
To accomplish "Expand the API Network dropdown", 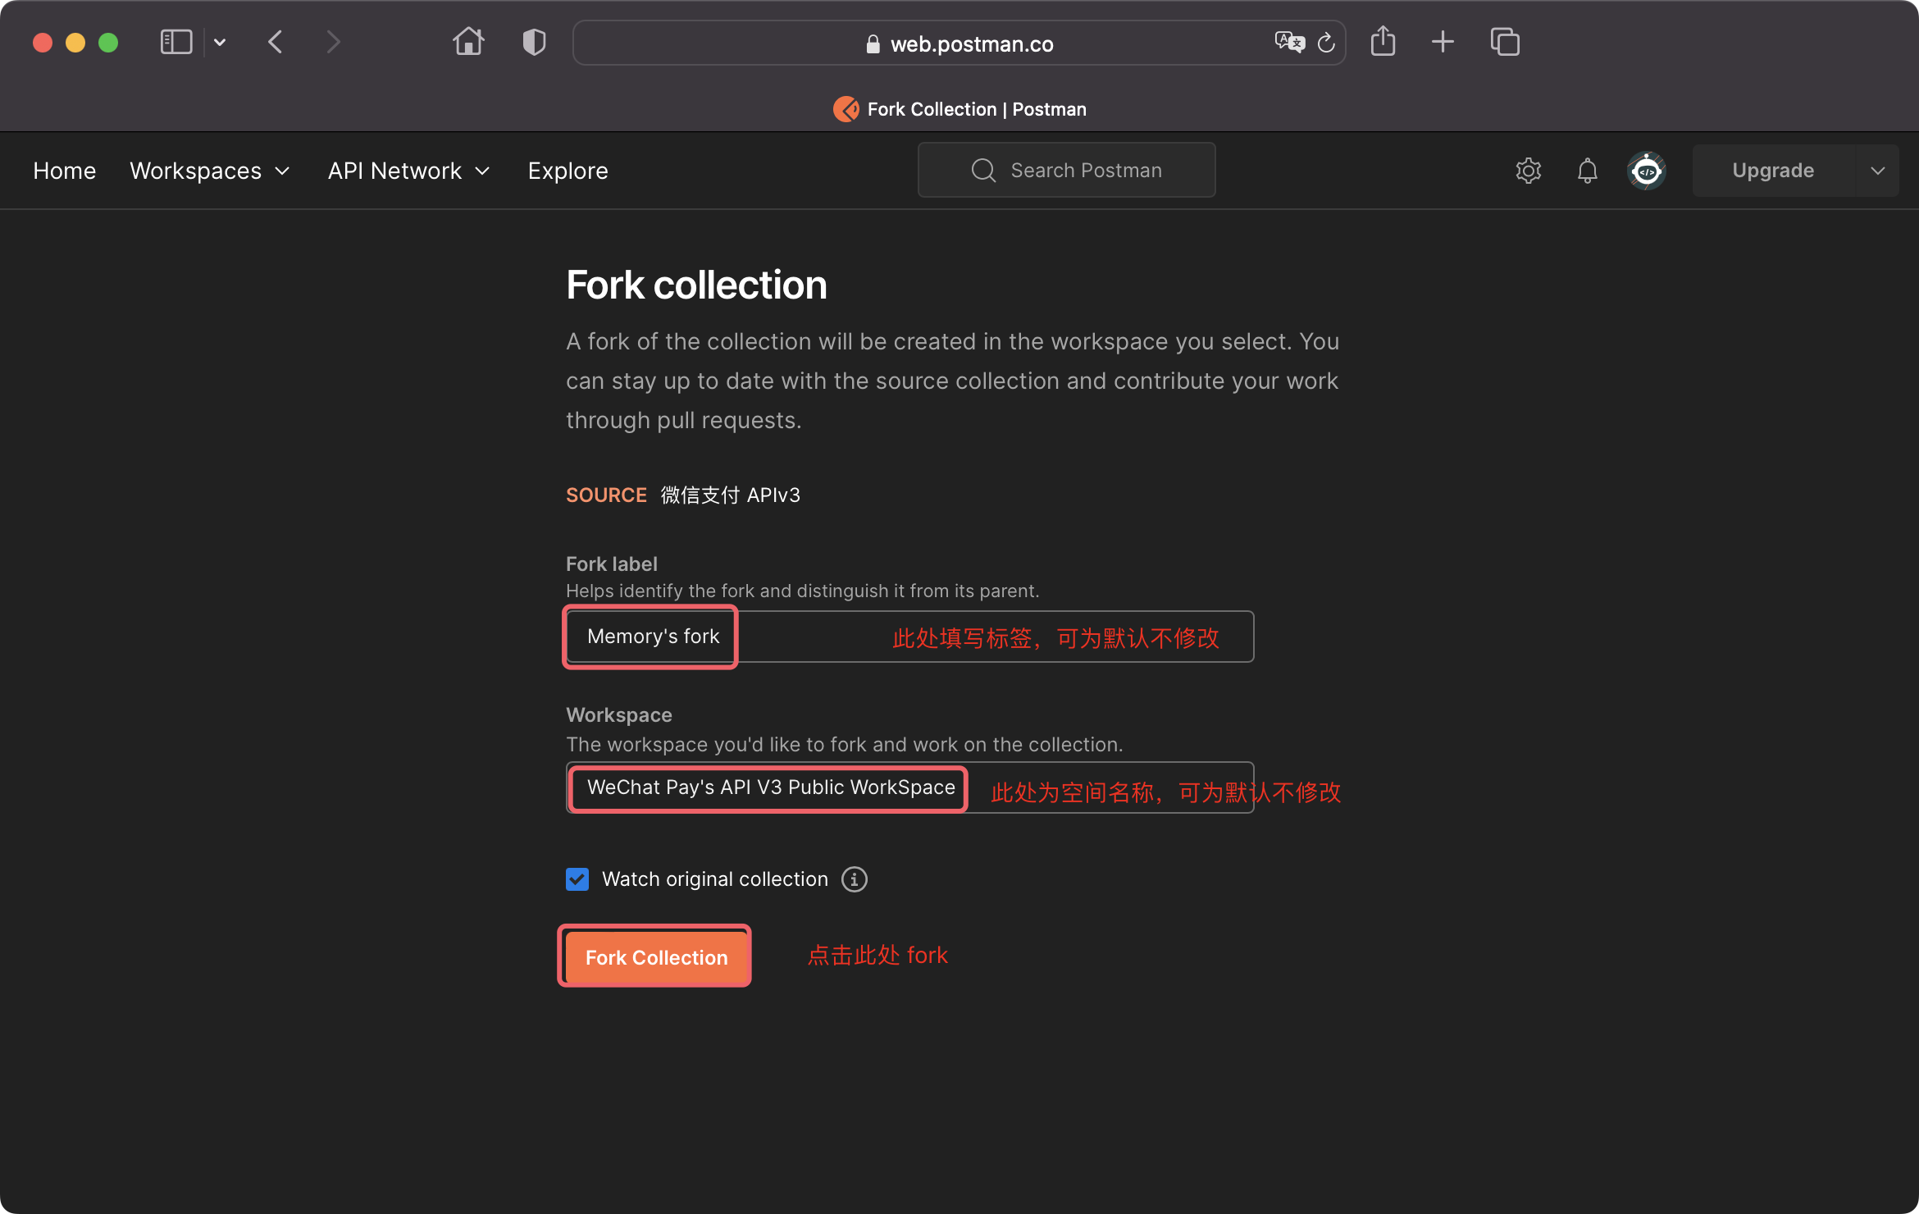I will 408,171.
